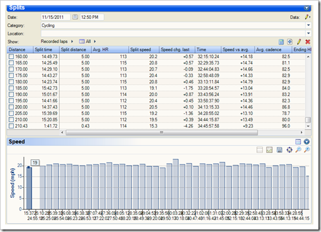Image resolution: width=321 pixels, height=232 pixels.
Task: Click the zoom in magnifier icon
Action: click(x=306, y=150)
